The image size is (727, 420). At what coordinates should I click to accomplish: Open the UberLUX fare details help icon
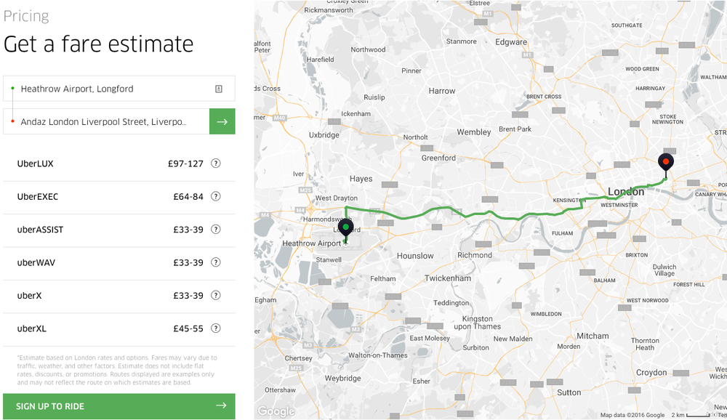click(215, 163)
